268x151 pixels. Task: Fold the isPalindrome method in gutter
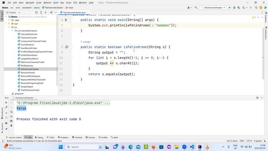72,47
